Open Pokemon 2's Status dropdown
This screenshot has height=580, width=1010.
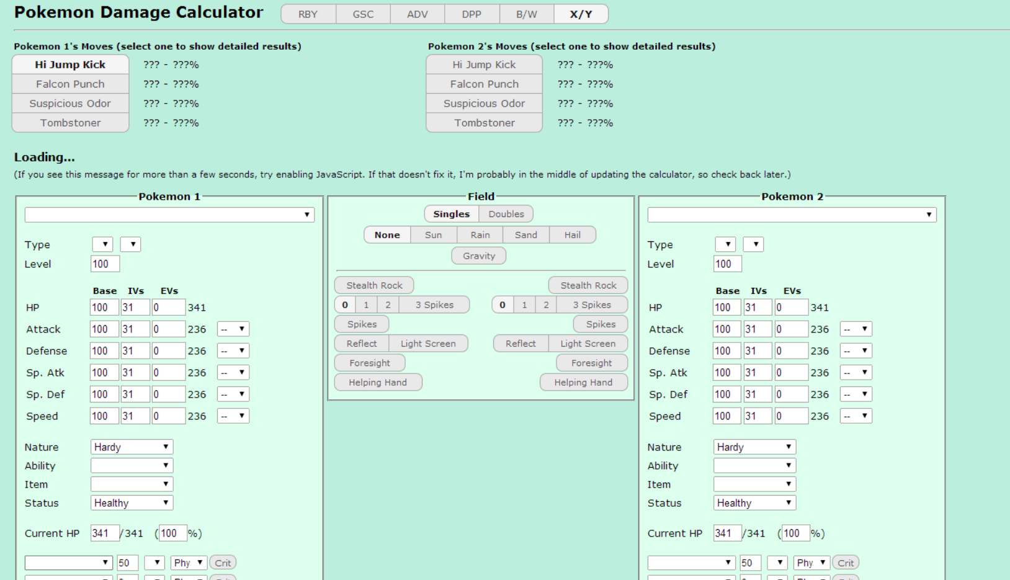(x=754, y=503)
